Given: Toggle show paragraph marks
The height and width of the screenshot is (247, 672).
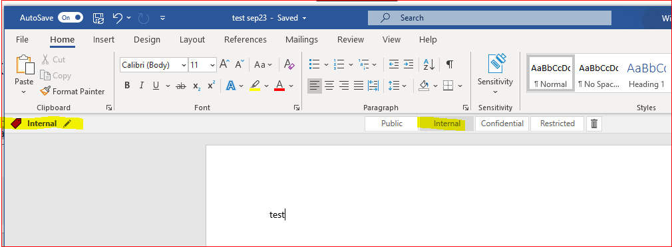Looking at the screenshot, I should click(x=449, y=64).
